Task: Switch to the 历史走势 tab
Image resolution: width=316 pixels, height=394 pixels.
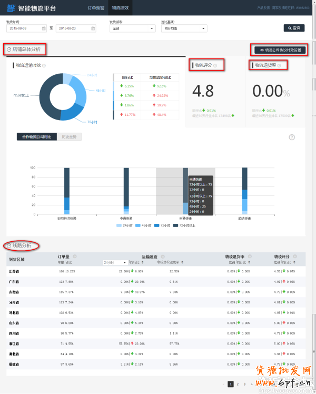Action: point(68,137)
